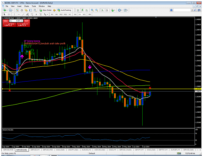Open the Data Window crosshair icon

[x=22, y=10]
